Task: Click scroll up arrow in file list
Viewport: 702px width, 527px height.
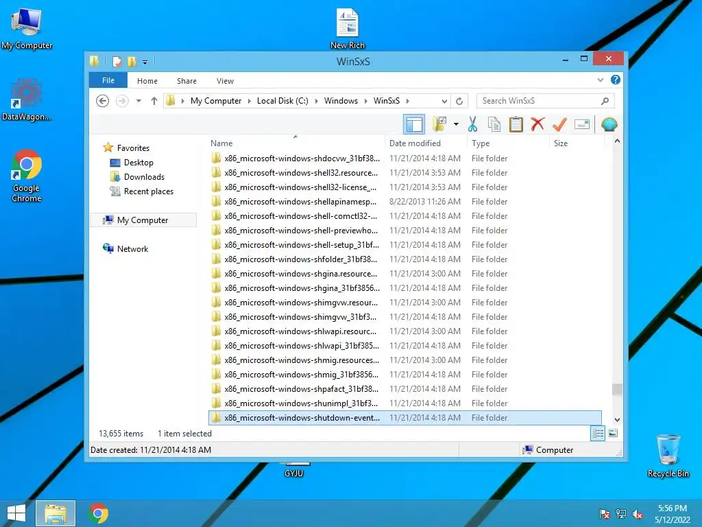Action: (x=617, y=141)
